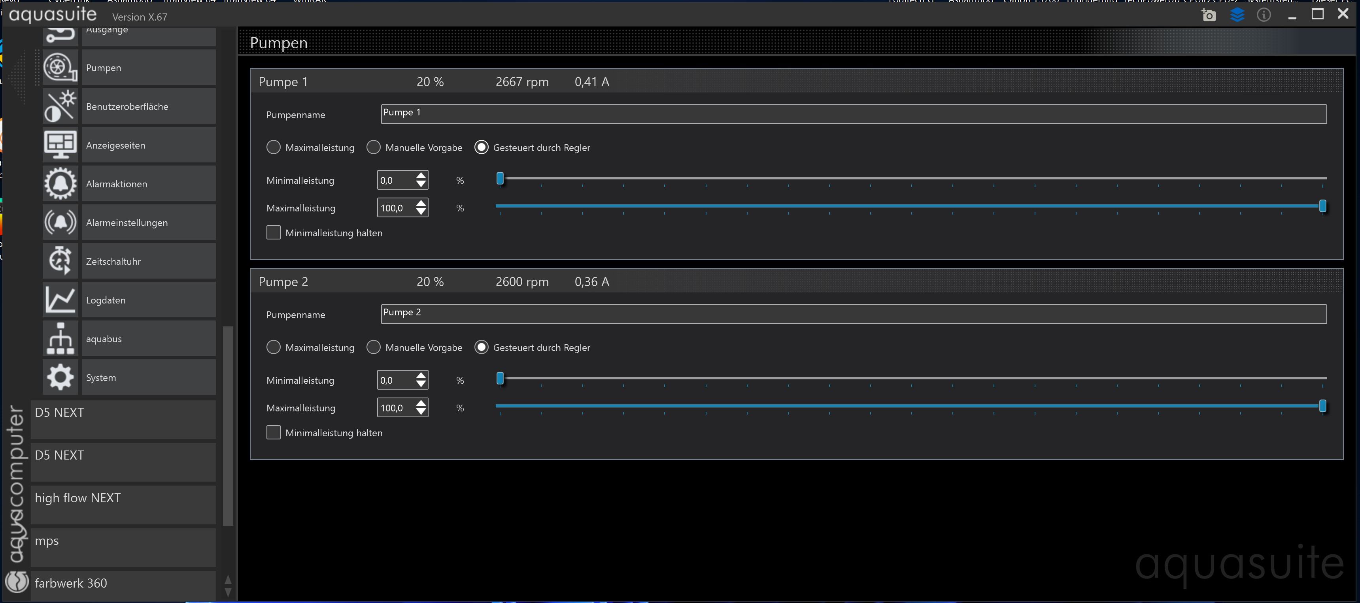Viewport: 1360px width, 603px height.
Task: Click the Alarmaktionen bell gear icon
Action: pyautogui.click(x=60, y=184)
